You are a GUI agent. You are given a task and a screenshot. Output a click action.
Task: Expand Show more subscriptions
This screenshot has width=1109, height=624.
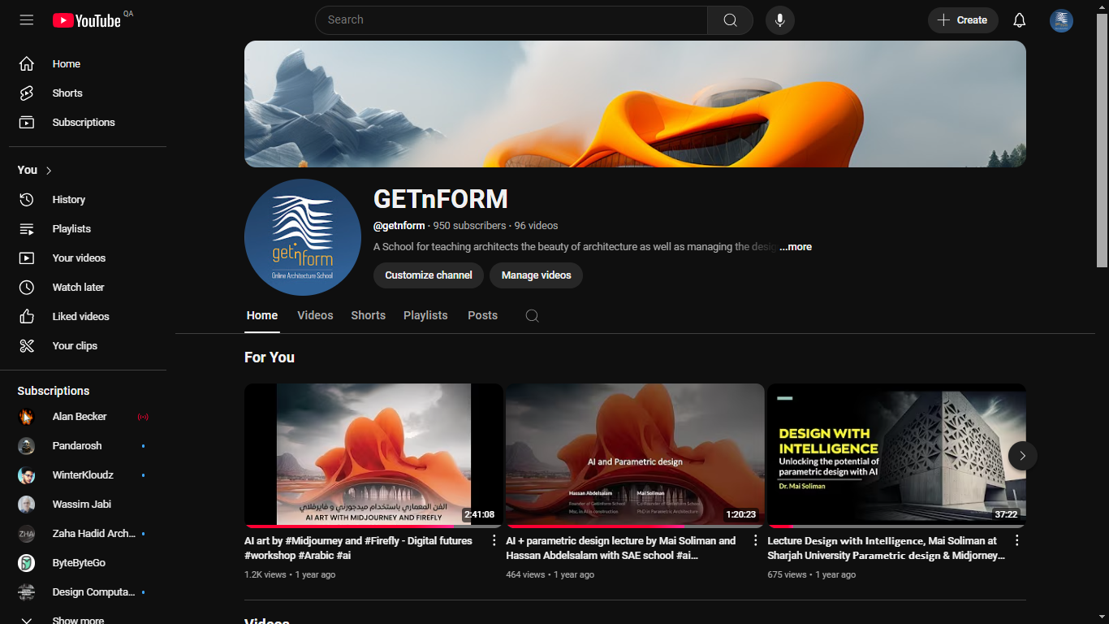point(77,620)
